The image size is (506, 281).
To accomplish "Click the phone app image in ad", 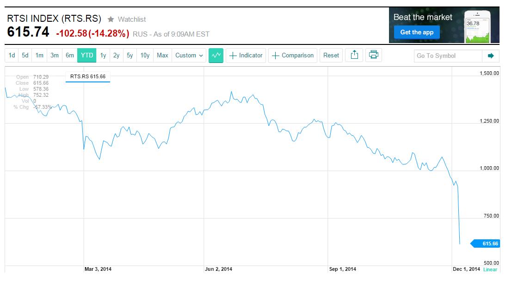I will pos(477,27).
